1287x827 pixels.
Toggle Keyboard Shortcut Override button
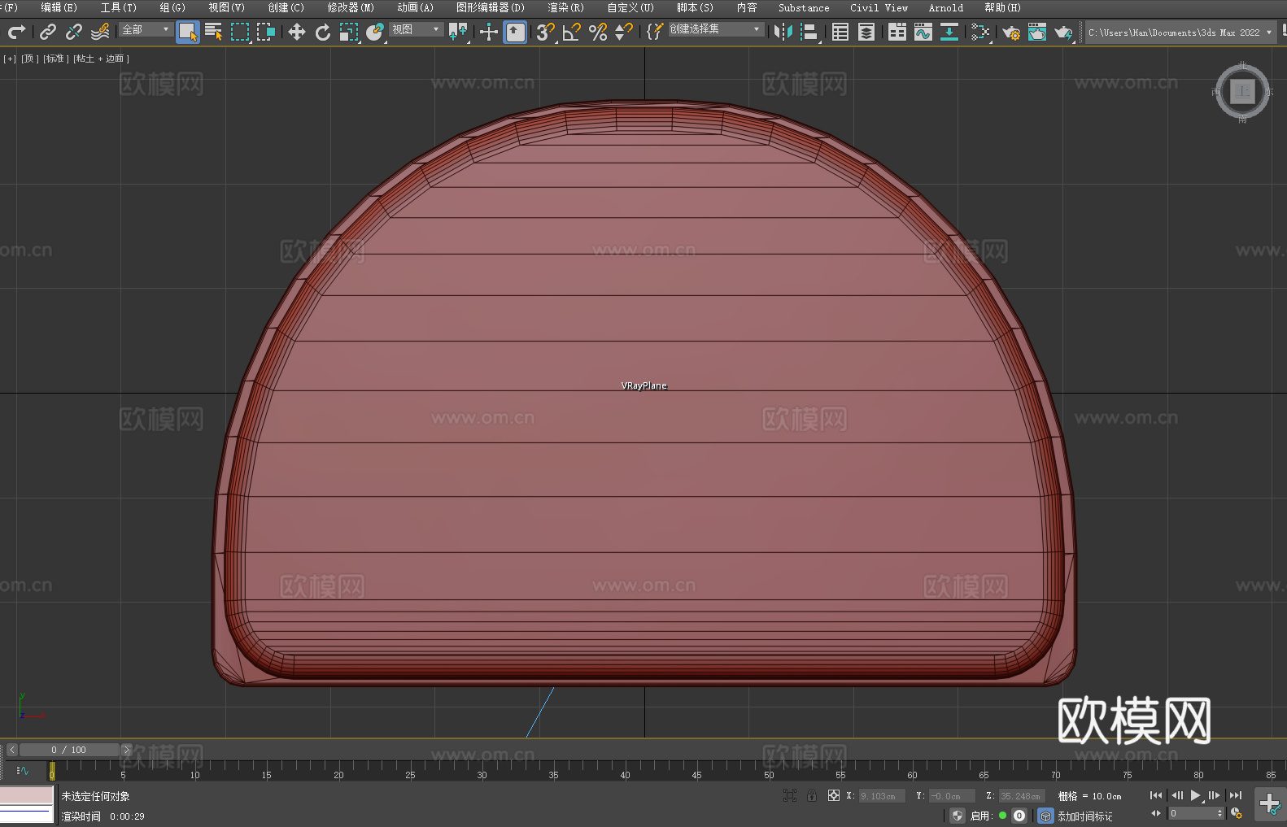pyautogui.click(x=515, y=32)
